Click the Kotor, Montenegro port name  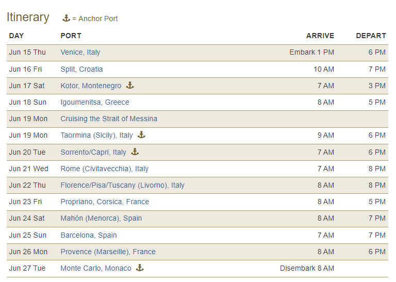[x=91, y=86]
